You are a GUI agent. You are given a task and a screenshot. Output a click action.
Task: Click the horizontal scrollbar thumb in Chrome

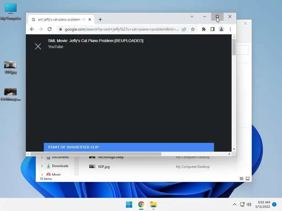(96, 154)
